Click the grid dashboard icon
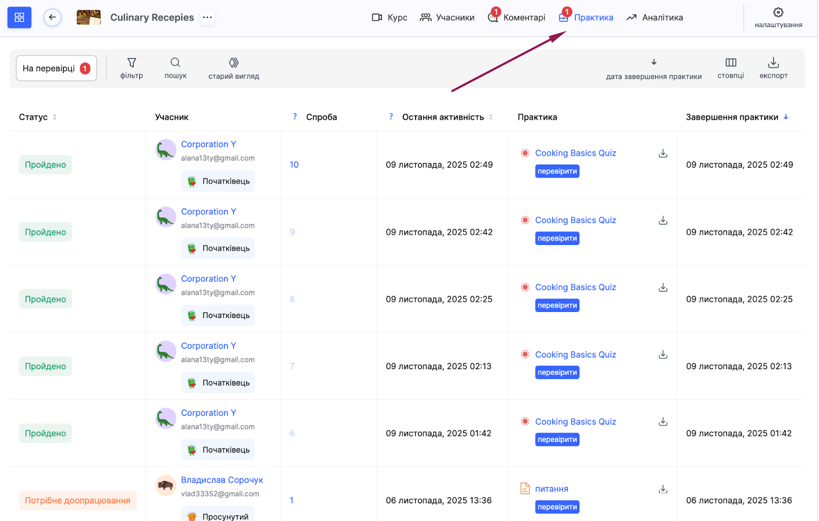 (19, 17)
